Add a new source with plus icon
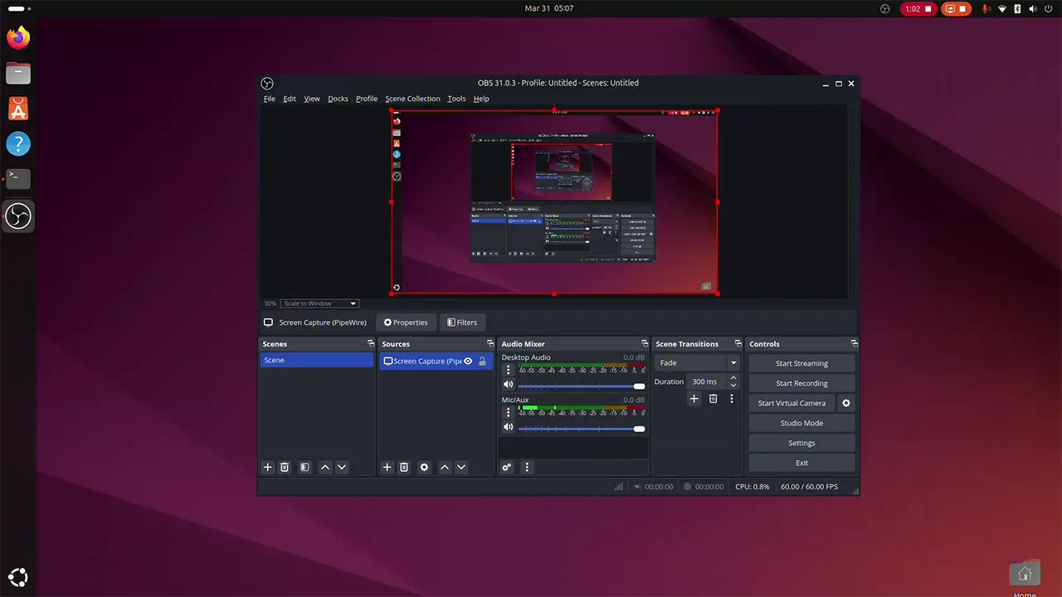The height and width of the screenshot is (597, 1062). tap(387, 468)
